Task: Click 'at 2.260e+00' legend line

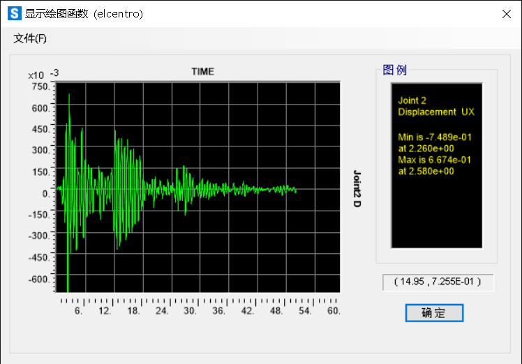Action: coord(426,149)
